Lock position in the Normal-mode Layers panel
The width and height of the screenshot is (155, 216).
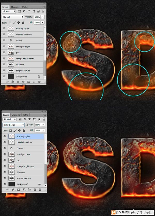pos(19,23)
